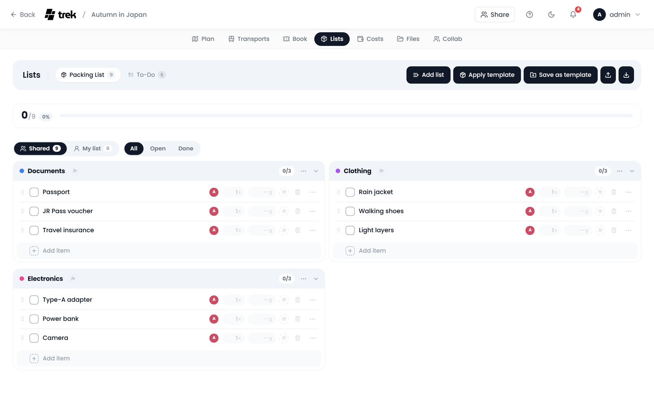654x409 pixels.
Task: Click the pink color dot of Electronics
Action: [22, 279]
